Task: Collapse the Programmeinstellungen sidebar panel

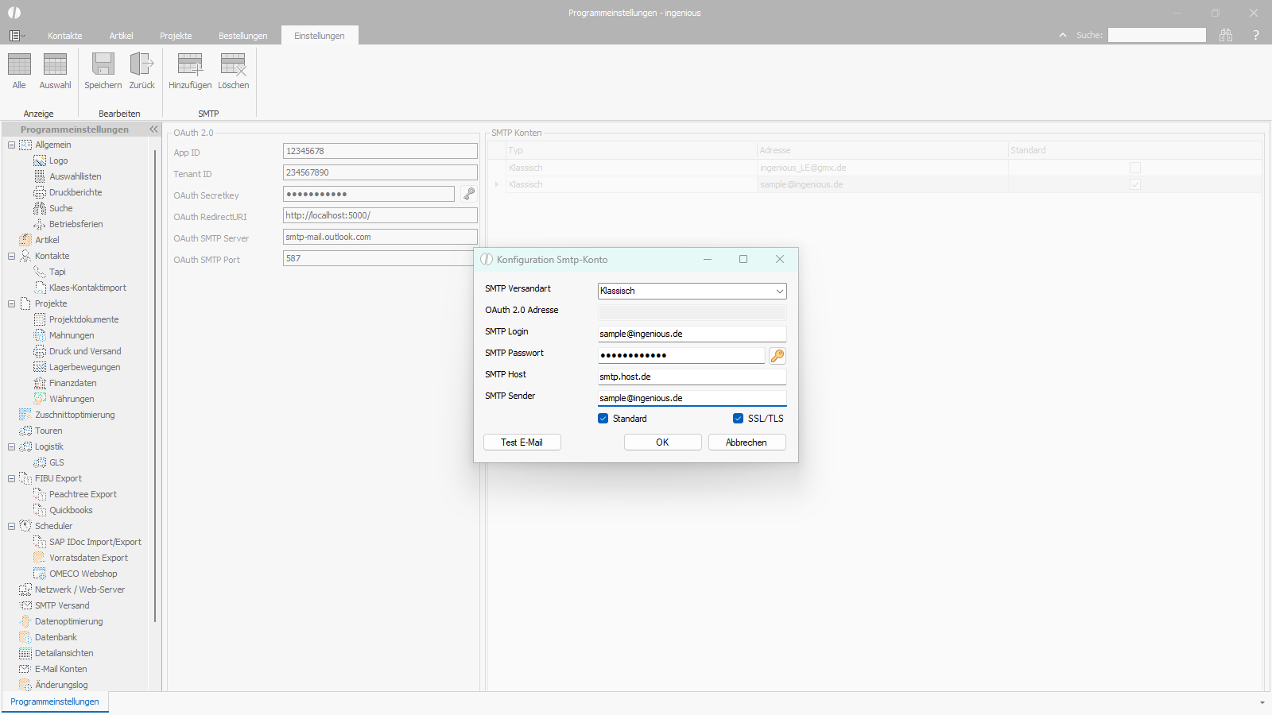Action: click(x=153, y=129)
